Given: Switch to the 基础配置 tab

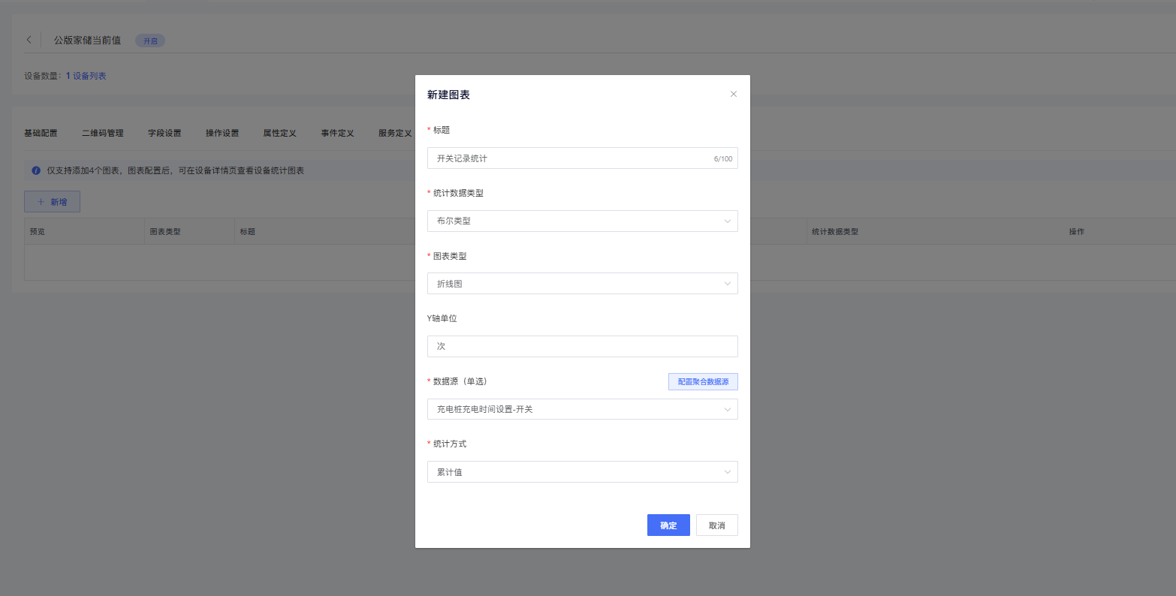Looking at the screenshot, I should (41, 133).
